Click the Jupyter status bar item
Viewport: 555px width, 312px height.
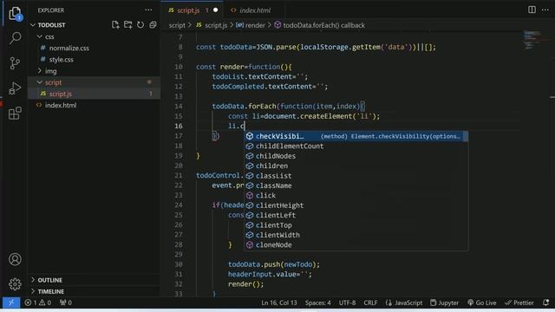(445, 302)
